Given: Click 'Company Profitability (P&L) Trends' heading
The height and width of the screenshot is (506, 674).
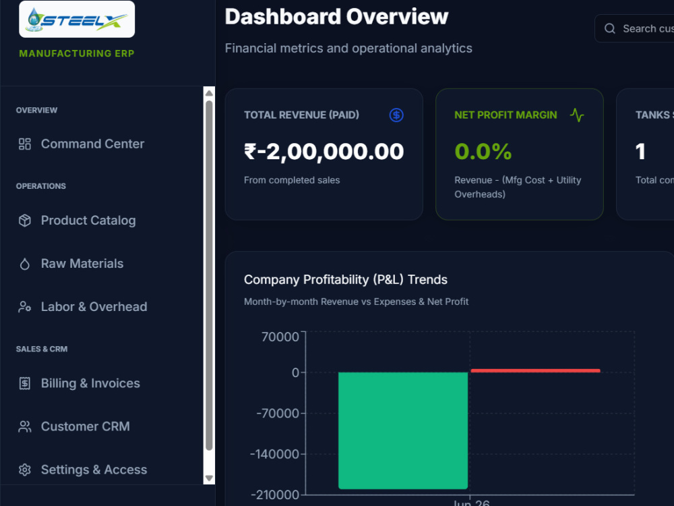Looking at the screenshot, I should point(346,280).
